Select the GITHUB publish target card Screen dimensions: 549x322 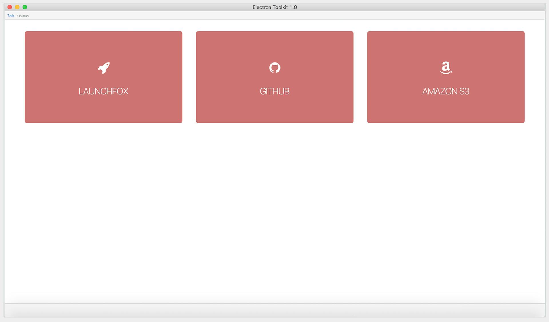[275, 77]
